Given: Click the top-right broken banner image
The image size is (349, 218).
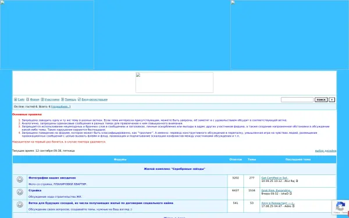Looking at the screenshot, I should (290, 35).
